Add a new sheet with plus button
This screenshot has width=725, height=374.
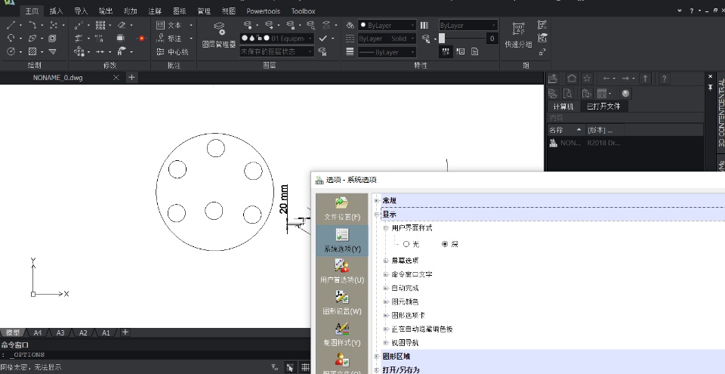(125, 332)
